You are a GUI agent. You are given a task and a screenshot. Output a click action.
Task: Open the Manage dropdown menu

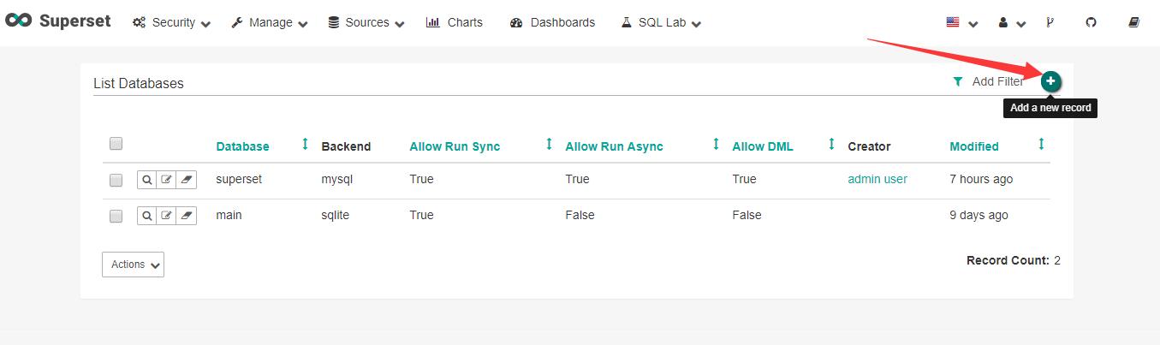(x=270, y=23)
